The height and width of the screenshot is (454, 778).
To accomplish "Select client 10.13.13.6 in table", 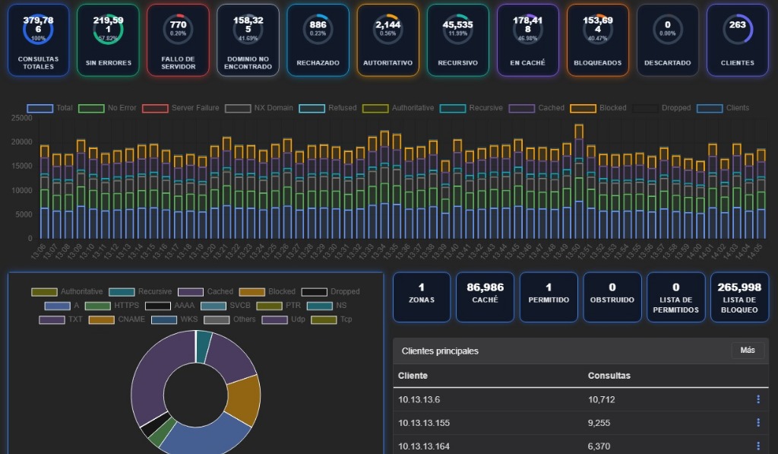I will pyautogui.click(x=419, y=399).
